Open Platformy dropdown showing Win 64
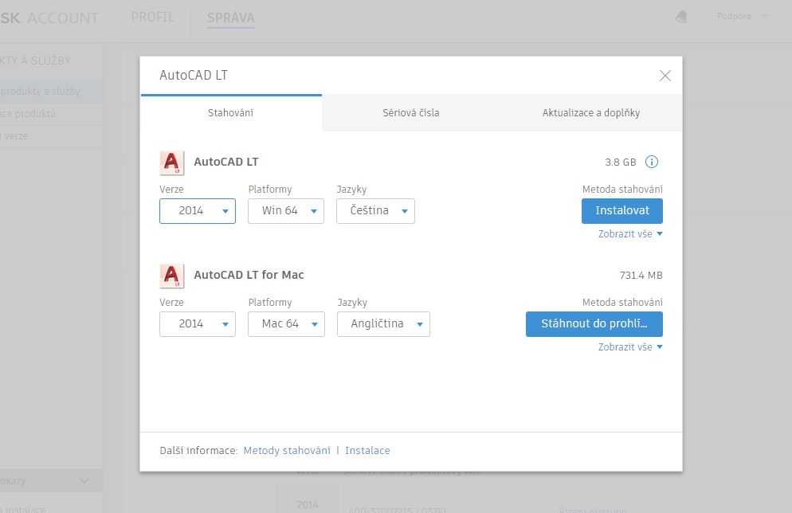This screenshot has width=792, height=513. [x=286, y=211]
